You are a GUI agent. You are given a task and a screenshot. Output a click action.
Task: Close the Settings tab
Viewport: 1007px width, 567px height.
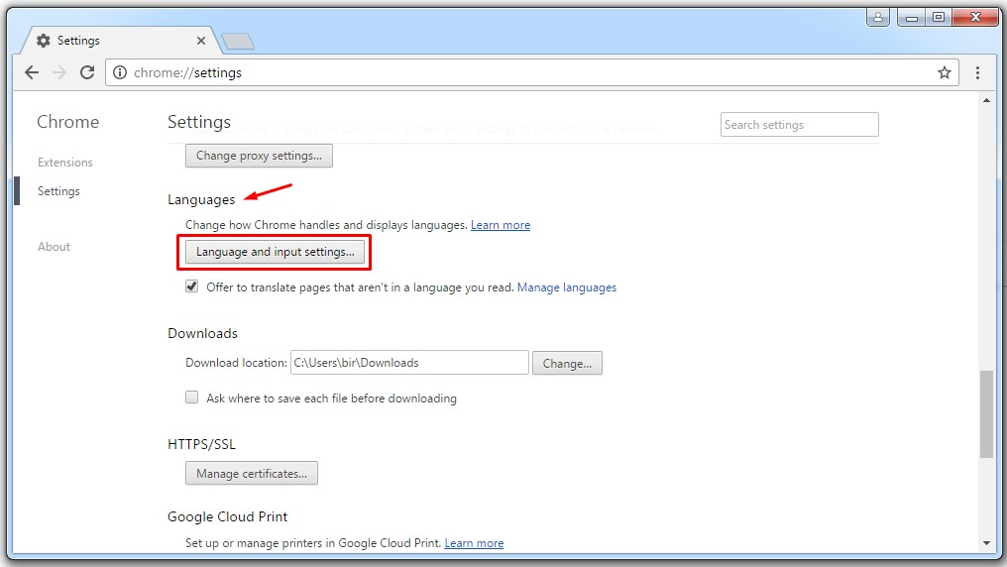pos(201,41)
